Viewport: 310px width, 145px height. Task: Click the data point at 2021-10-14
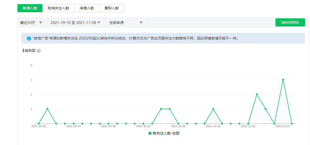73,124
